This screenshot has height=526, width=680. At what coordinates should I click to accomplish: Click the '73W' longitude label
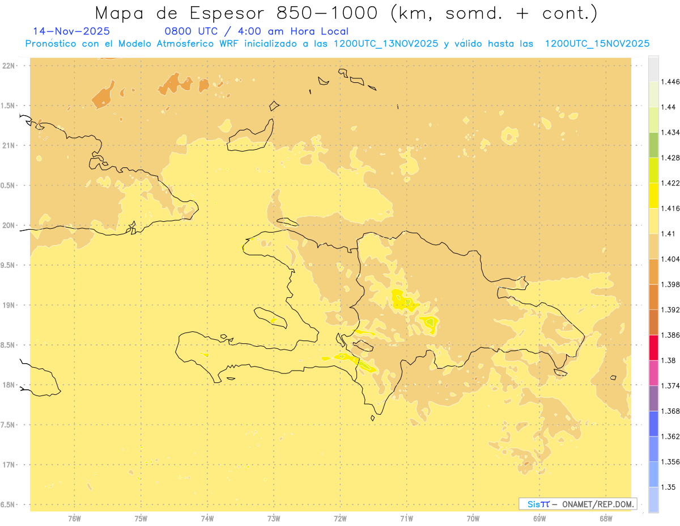(274, 519)
